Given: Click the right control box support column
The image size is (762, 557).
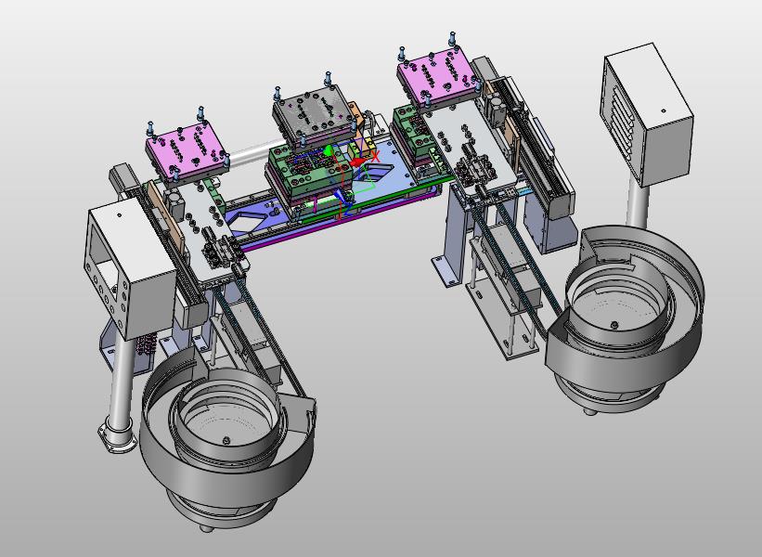Looking at the screenshot, I should (x=638, y=202).
